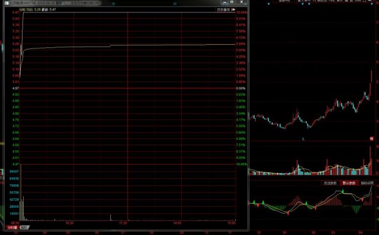The image size is (379, 235).
Task: Click the 5.47 top price axis label
Action: point(16,12)
